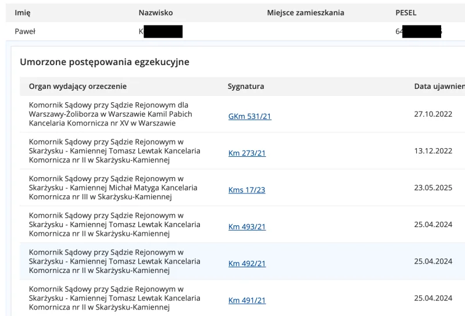Select the name cell Paweł
The image size is (465, 316).
tap(25, 31)
